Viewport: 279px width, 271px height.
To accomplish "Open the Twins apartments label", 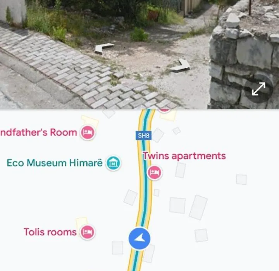I will 184,156.
